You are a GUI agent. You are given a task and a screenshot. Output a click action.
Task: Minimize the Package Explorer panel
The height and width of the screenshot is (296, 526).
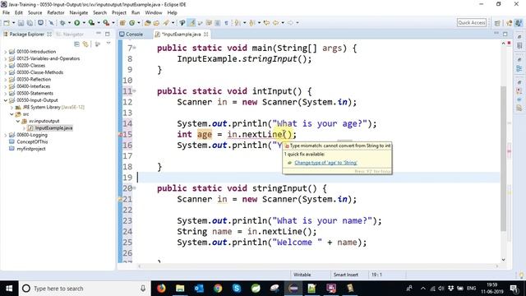[x=99, y=34]
